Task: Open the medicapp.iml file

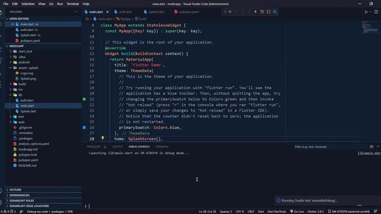Action: (x=28, y=149)
